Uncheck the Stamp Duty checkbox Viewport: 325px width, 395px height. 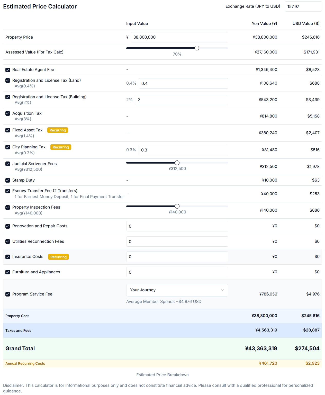8,180
